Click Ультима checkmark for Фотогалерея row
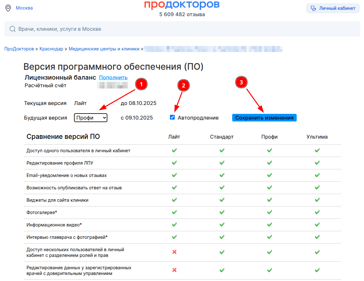This screenshot has width=364, height=281. pyautogui.click(x=317, y=212)
